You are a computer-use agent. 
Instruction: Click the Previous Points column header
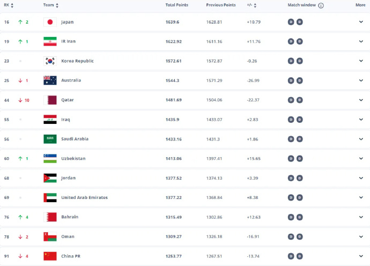tap(221, 5)
